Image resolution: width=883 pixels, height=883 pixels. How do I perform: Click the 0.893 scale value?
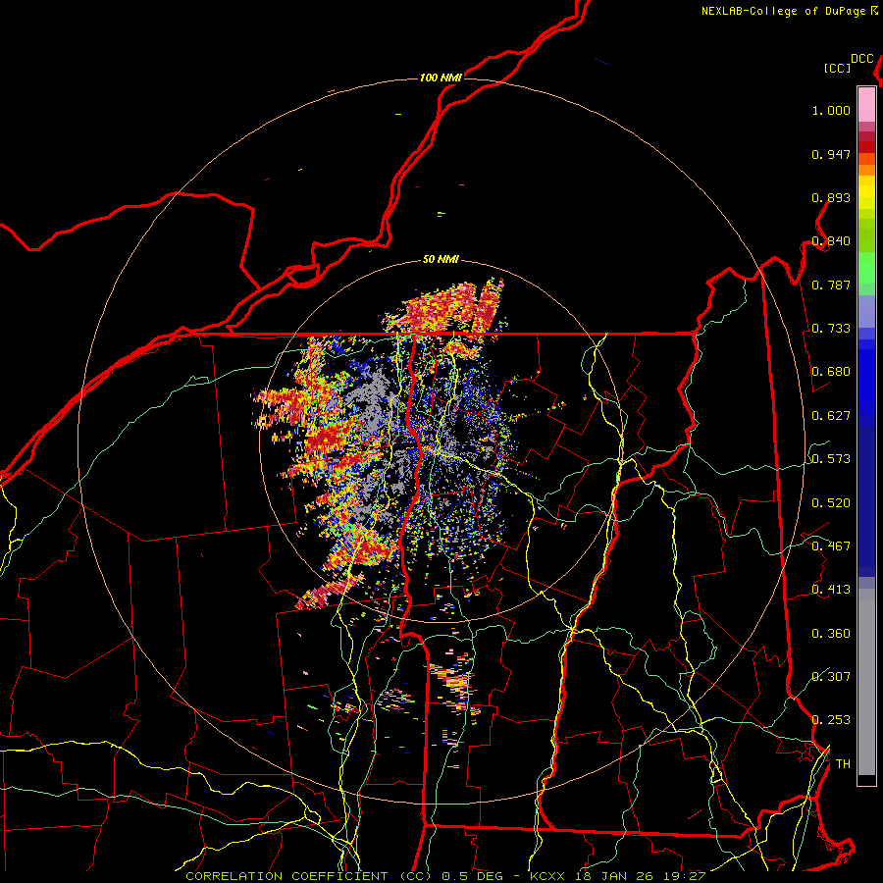pyautogui.click(x=831, y=197)
